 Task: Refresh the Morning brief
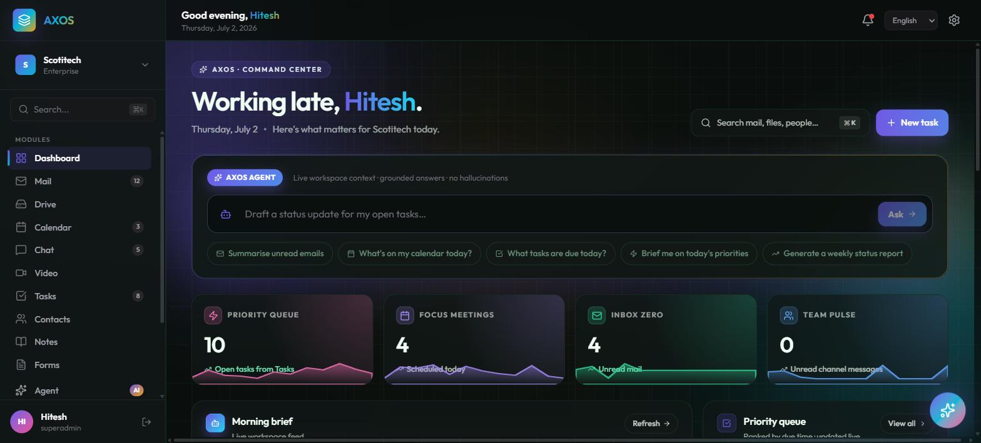point(651,423)
